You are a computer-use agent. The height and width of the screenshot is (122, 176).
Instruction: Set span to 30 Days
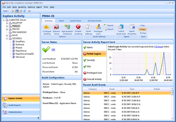[x=143, y=33]
